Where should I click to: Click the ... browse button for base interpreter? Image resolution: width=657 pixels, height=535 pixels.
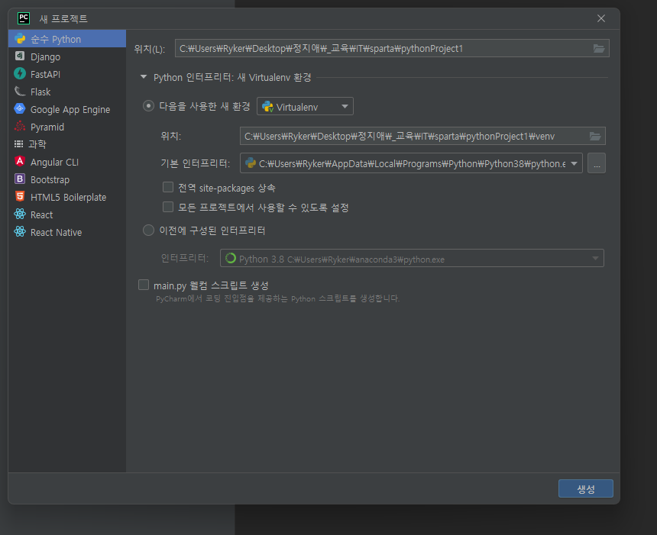[x=597, y=163]
